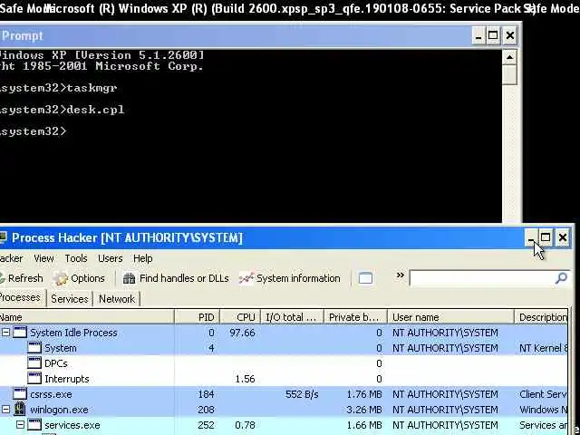Select the Interrupts entry
The image size is (580, 435).
[x=66, y=379]
